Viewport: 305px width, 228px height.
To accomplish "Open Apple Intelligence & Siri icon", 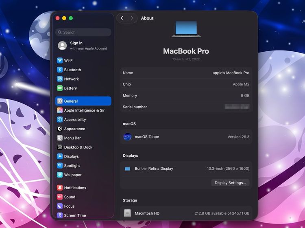I will (60, 110).
